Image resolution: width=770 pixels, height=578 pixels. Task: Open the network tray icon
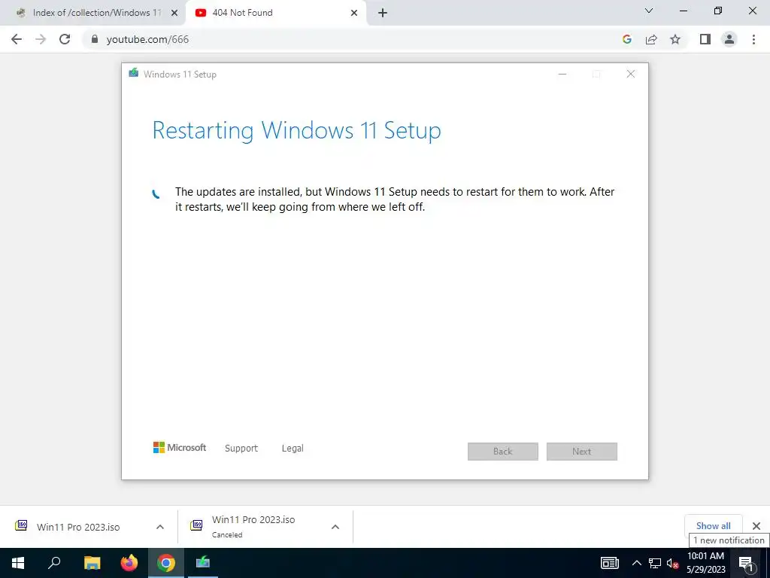[x=655, y=563]
